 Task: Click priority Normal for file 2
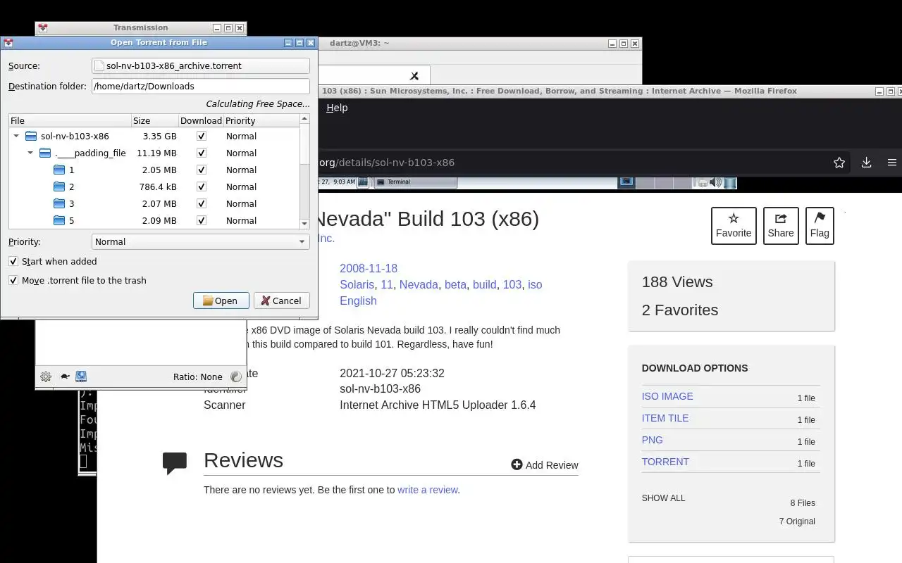pyautogui.click(x=241, y=186)
